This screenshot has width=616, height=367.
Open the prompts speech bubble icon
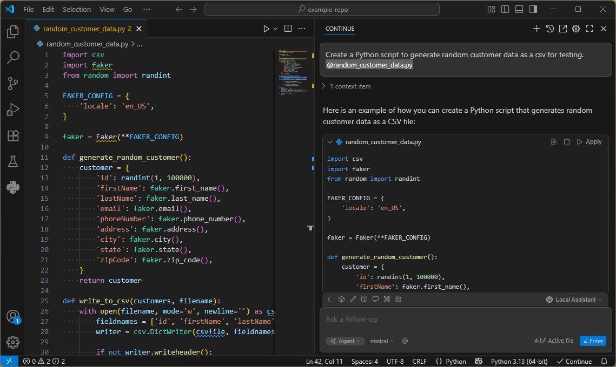(x=375, y=299)
